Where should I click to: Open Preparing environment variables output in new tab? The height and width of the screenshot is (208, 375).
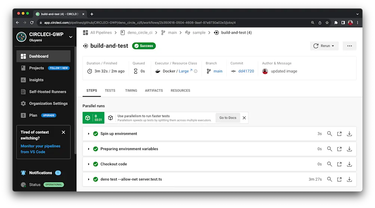click(x=339, y=149)
